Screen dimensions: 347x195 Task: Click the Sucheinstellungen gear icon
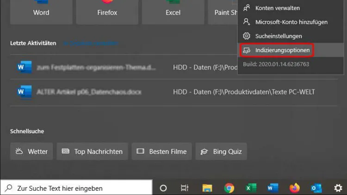pyautogui.click(x=247, y=36)
